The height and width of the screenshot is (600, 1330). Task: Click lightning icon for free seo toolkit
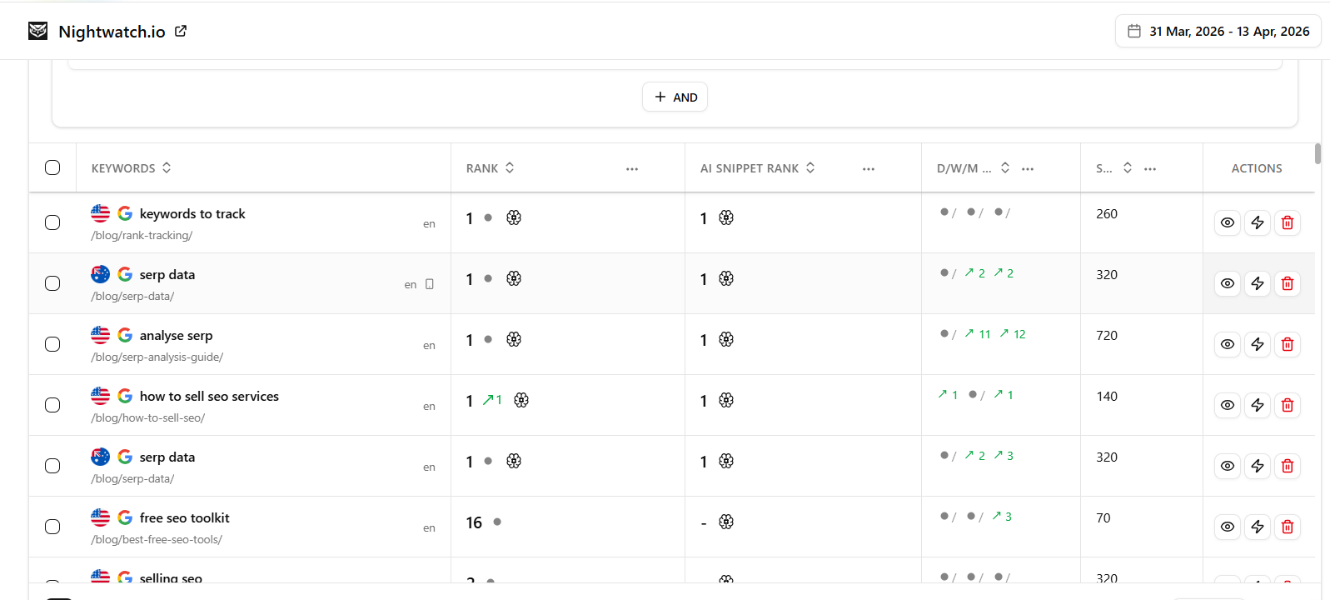pos(1258,527)
